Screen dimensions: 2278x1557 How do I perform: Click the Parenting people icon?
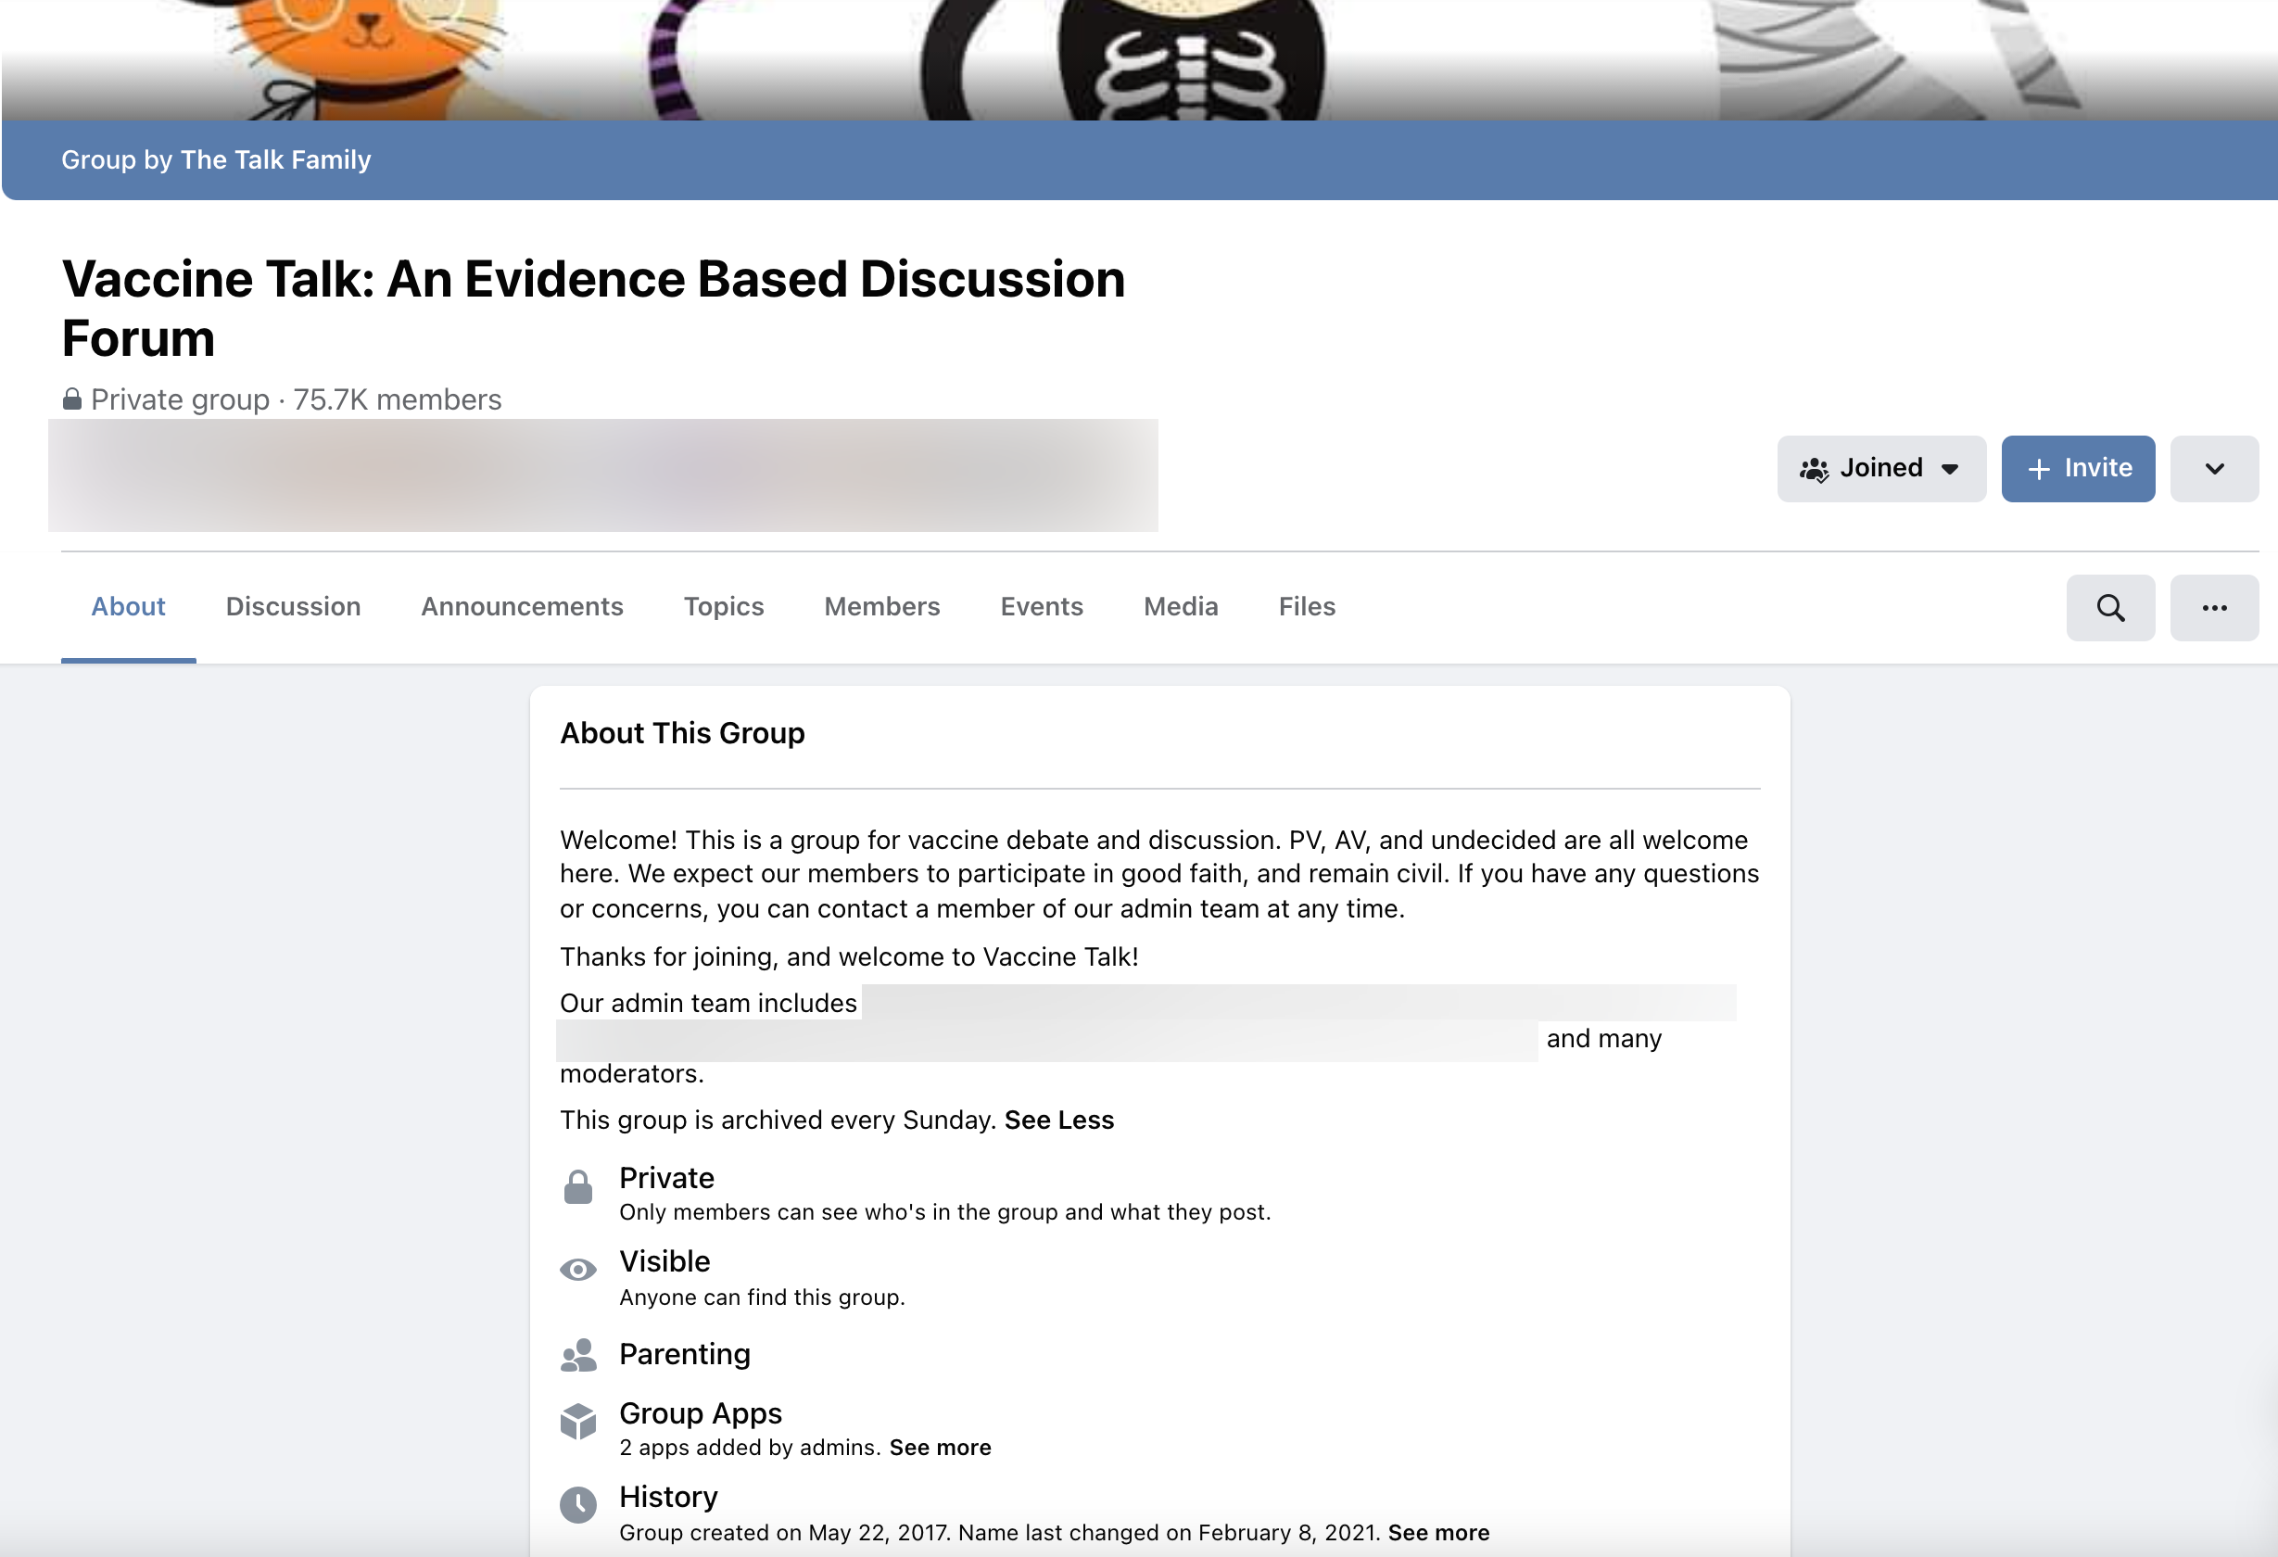(578, 1355)
